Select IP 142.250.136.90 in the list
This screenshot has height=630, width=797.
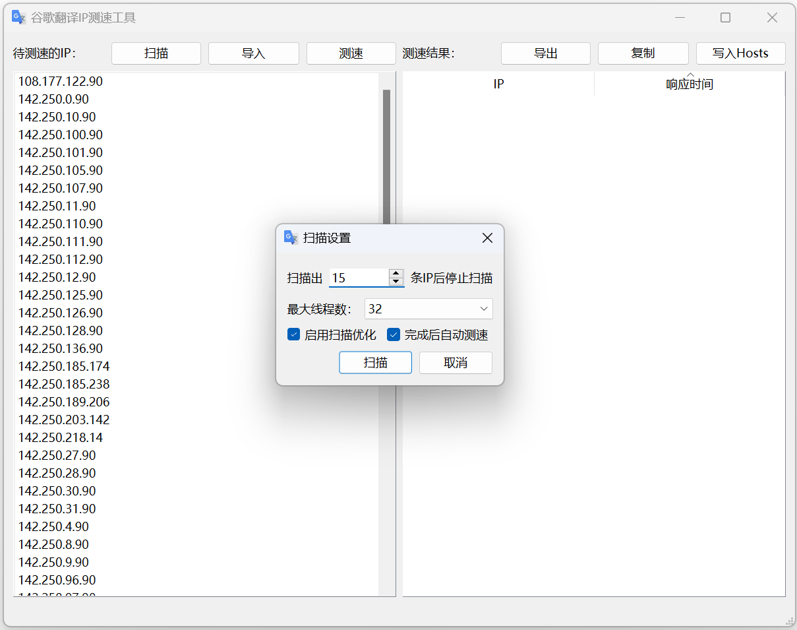click(61, 348)
